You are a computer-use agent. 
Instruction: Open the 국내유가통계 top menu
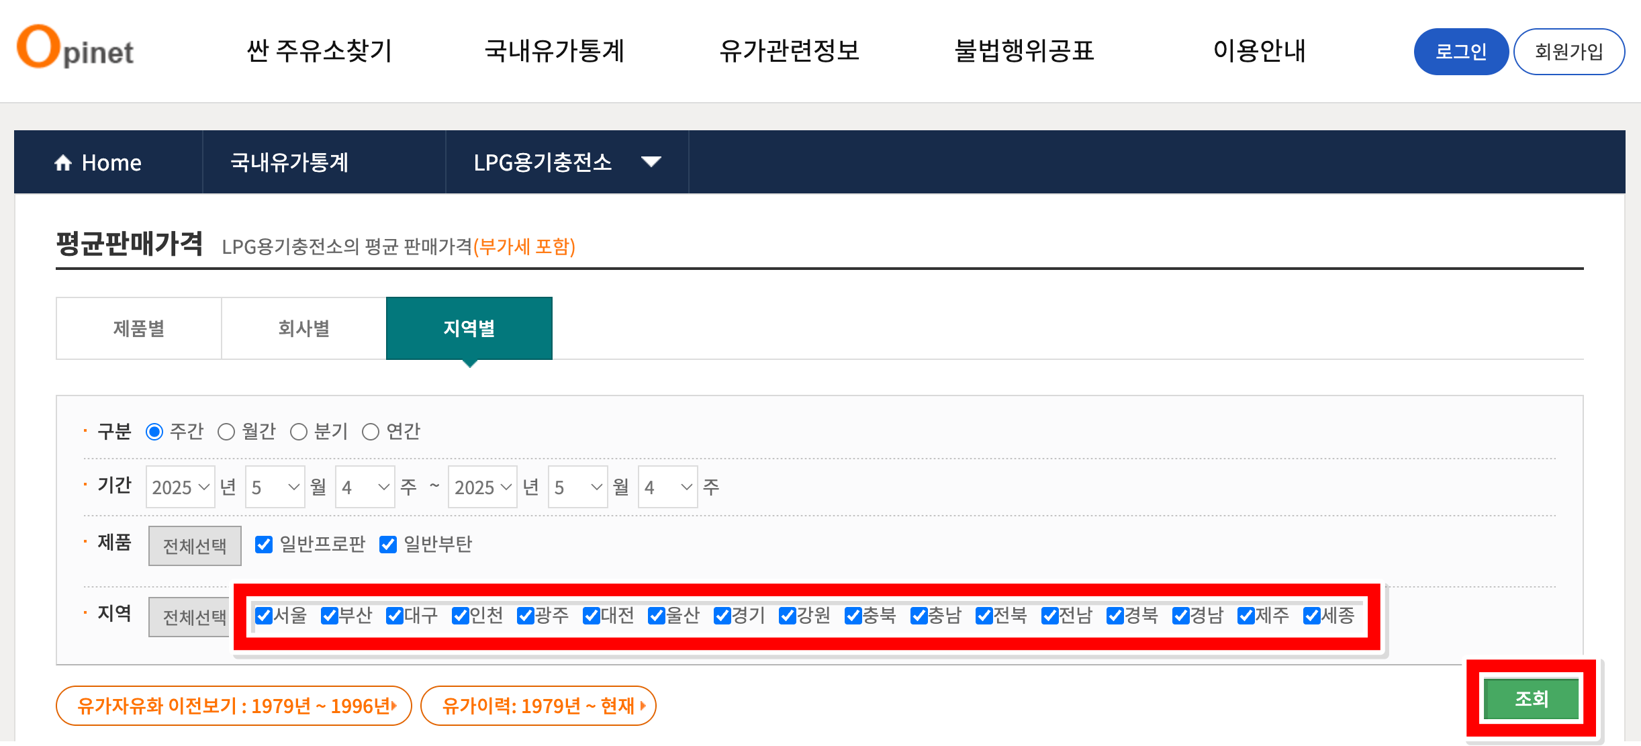pyautogui.click(x=555, y=51)
